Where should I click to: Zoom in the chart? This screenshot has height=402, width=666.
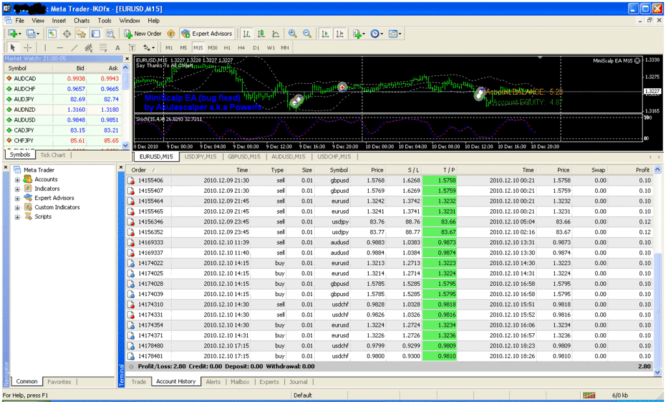(x=292, y=34)
